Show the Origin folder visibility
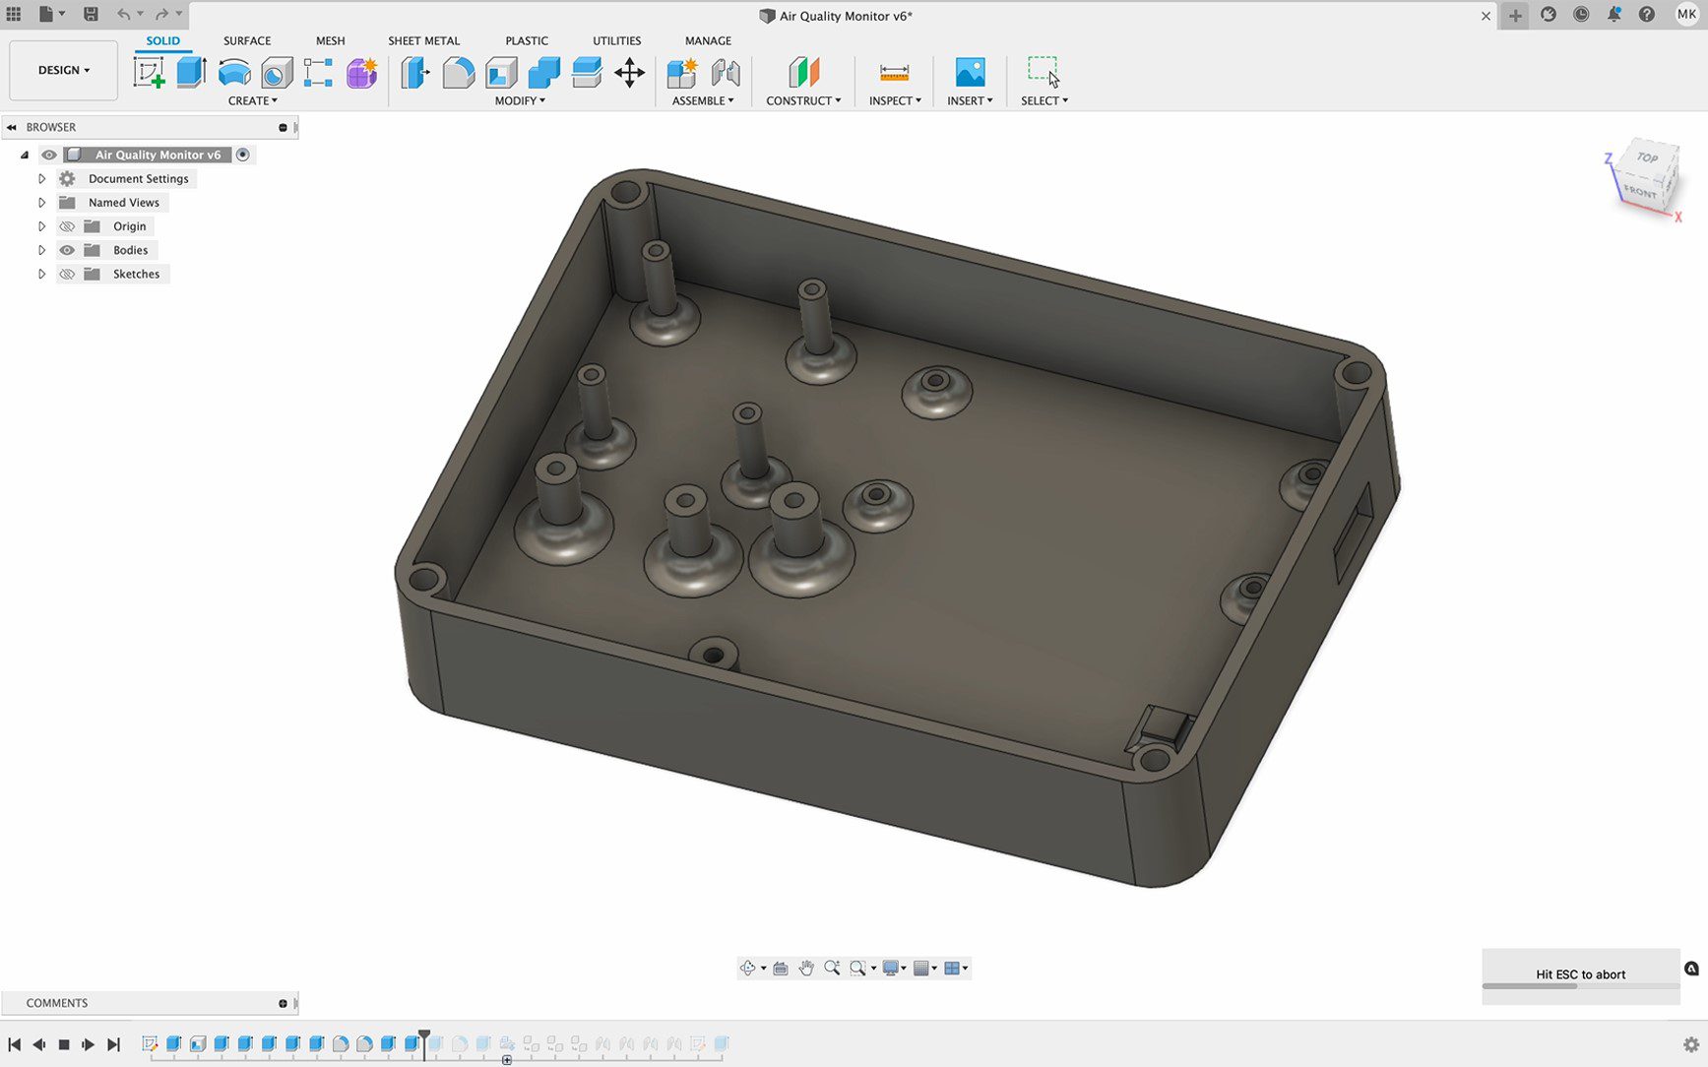1708x1067 pixels. (66, 225)
